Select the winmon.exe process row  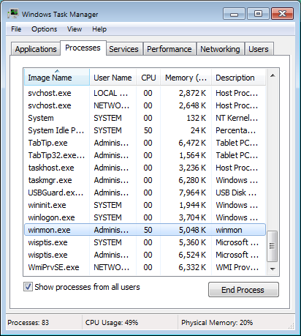(x=145, y=230)
